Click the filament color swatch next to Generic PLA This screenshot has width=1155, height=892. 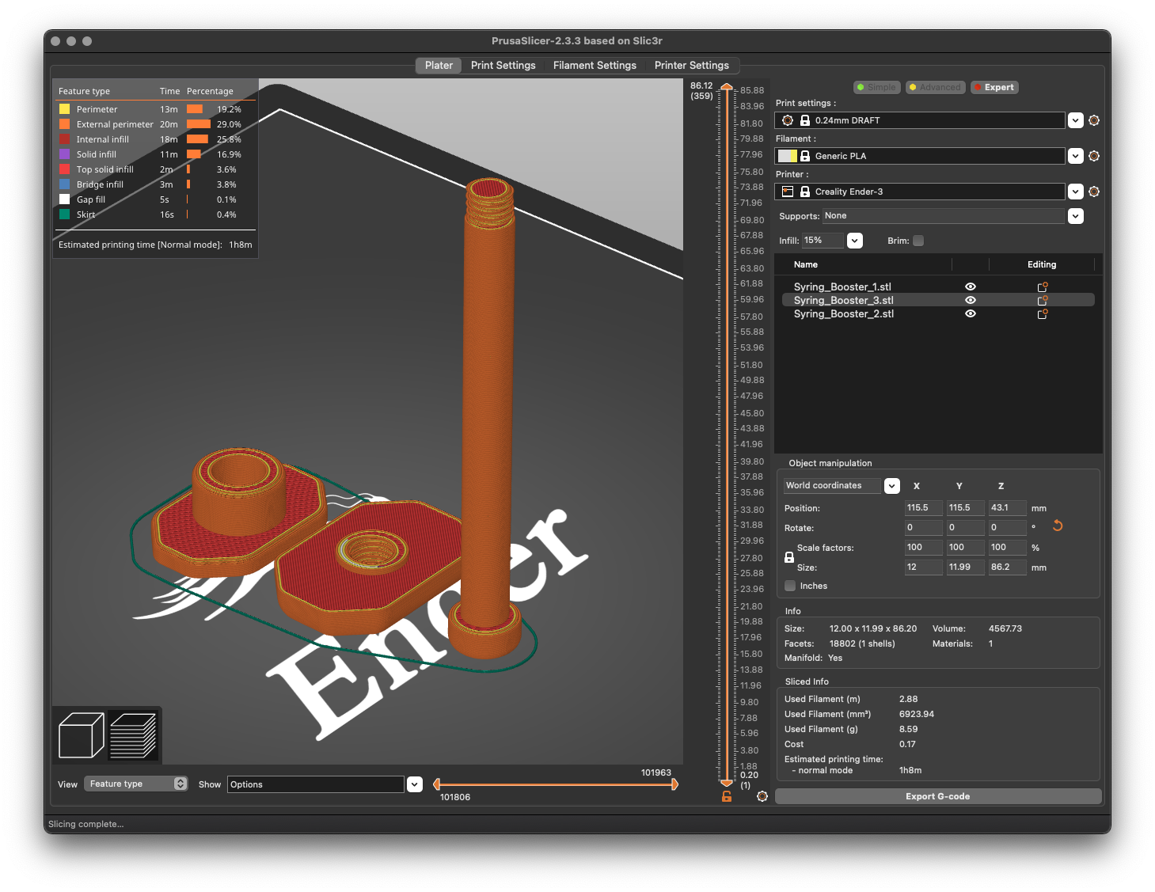[788, 156]
